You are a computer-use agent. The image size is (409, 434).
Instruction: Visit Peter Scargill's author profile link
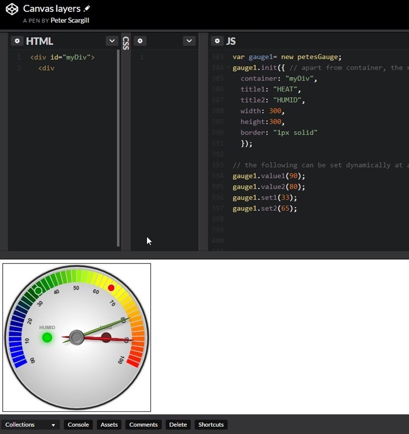coord(70,20)
